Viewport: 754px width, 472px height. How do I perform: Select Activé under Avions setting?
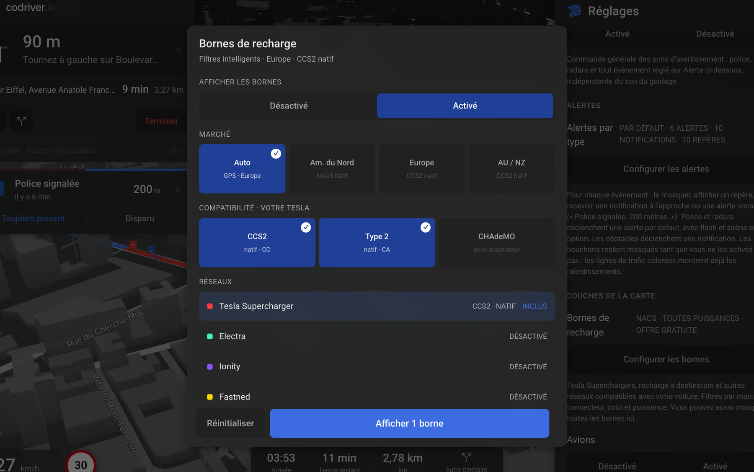point(715,466)
